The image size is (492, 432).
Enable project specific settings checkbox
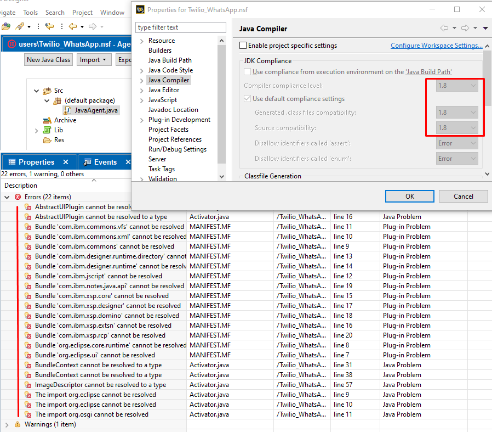click(243, 46)
